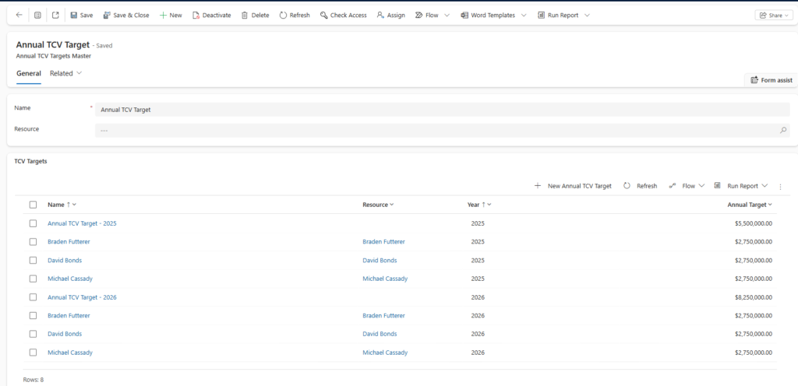This screenshot has width=798, height=386.
Task: Click the open in new window icon
Action: pyautogui.click(x=55, y=15)
